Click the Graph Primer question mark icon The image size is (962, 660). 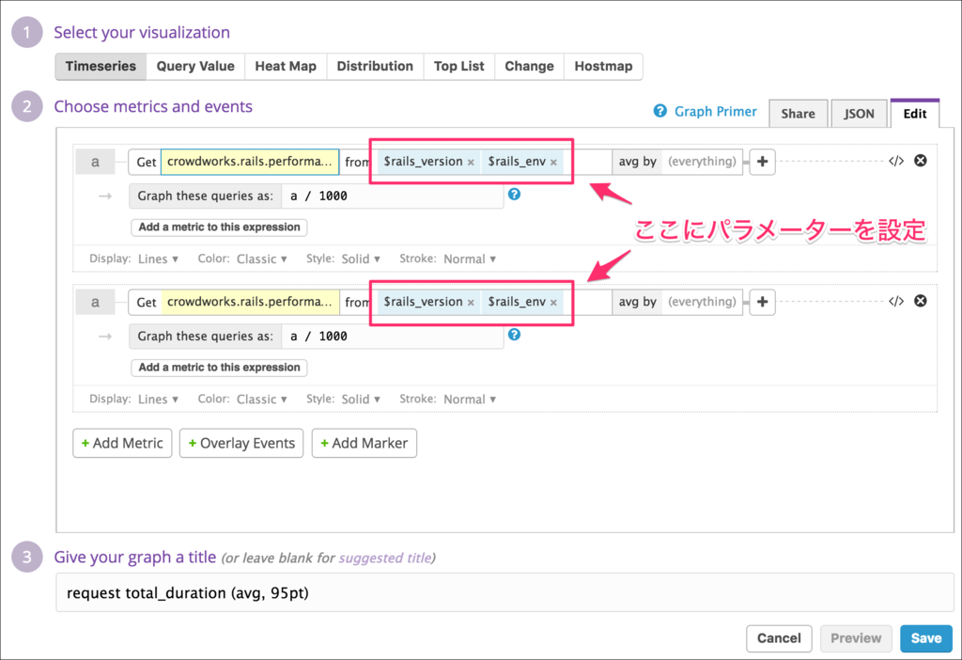point(660,111)
